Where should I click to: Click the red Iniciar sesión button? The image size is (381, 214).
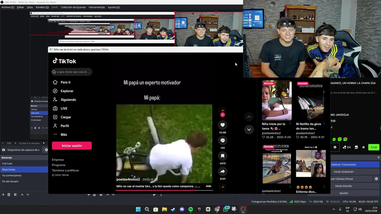click(72, 146)
